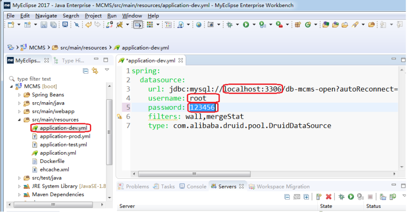Click the New wizard icon in toolbar
The image size is (408, 212).
11,25
